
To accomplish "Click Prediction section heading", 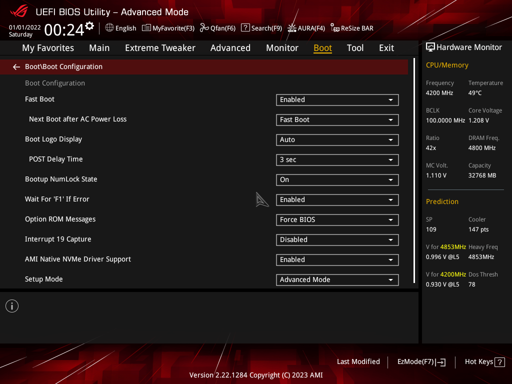I will click(442, 202).
